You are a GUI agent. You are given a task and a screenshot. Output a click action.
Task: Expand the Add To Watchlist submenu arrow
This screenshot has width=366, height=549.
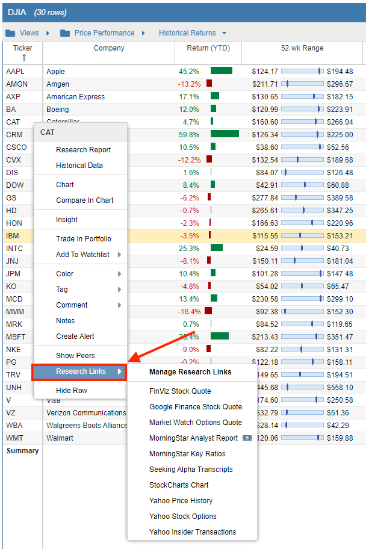pos(119,255)
